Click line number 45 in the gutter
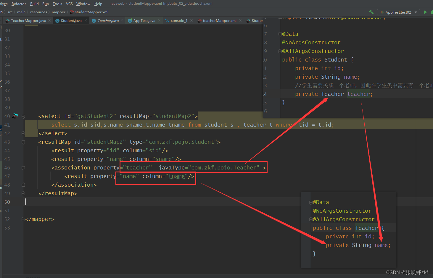 pos(7,159)
